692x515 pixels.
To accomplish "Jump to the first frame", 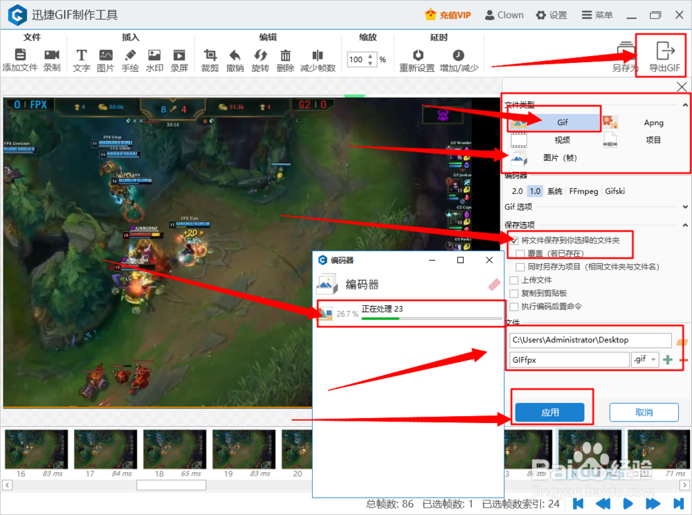I will pyautogui.click(x=578, y=503).
